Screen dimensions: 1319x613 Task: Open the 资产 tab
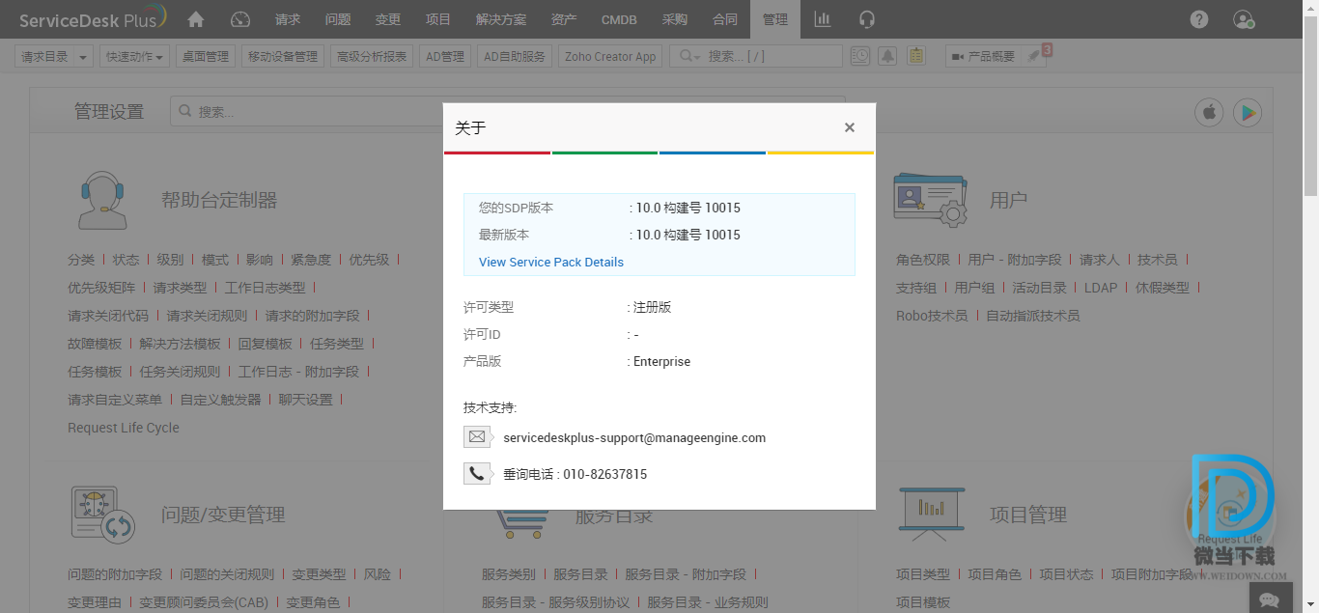564,19
